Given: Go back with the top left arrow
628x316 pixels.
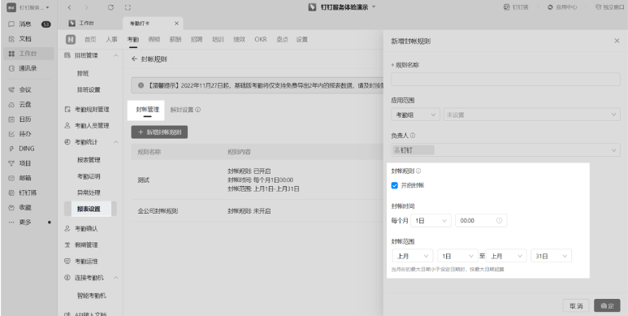Looking at the screenshot, I should [x=70, y=7].
